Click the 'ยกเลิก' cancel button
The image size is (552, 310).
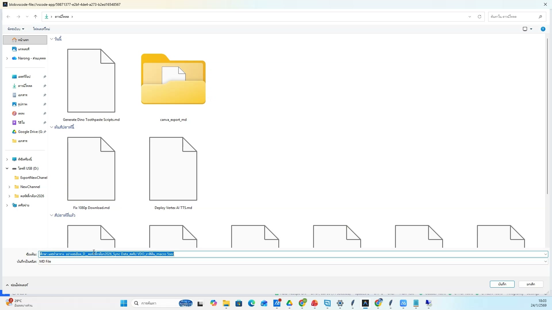(531, 284)
